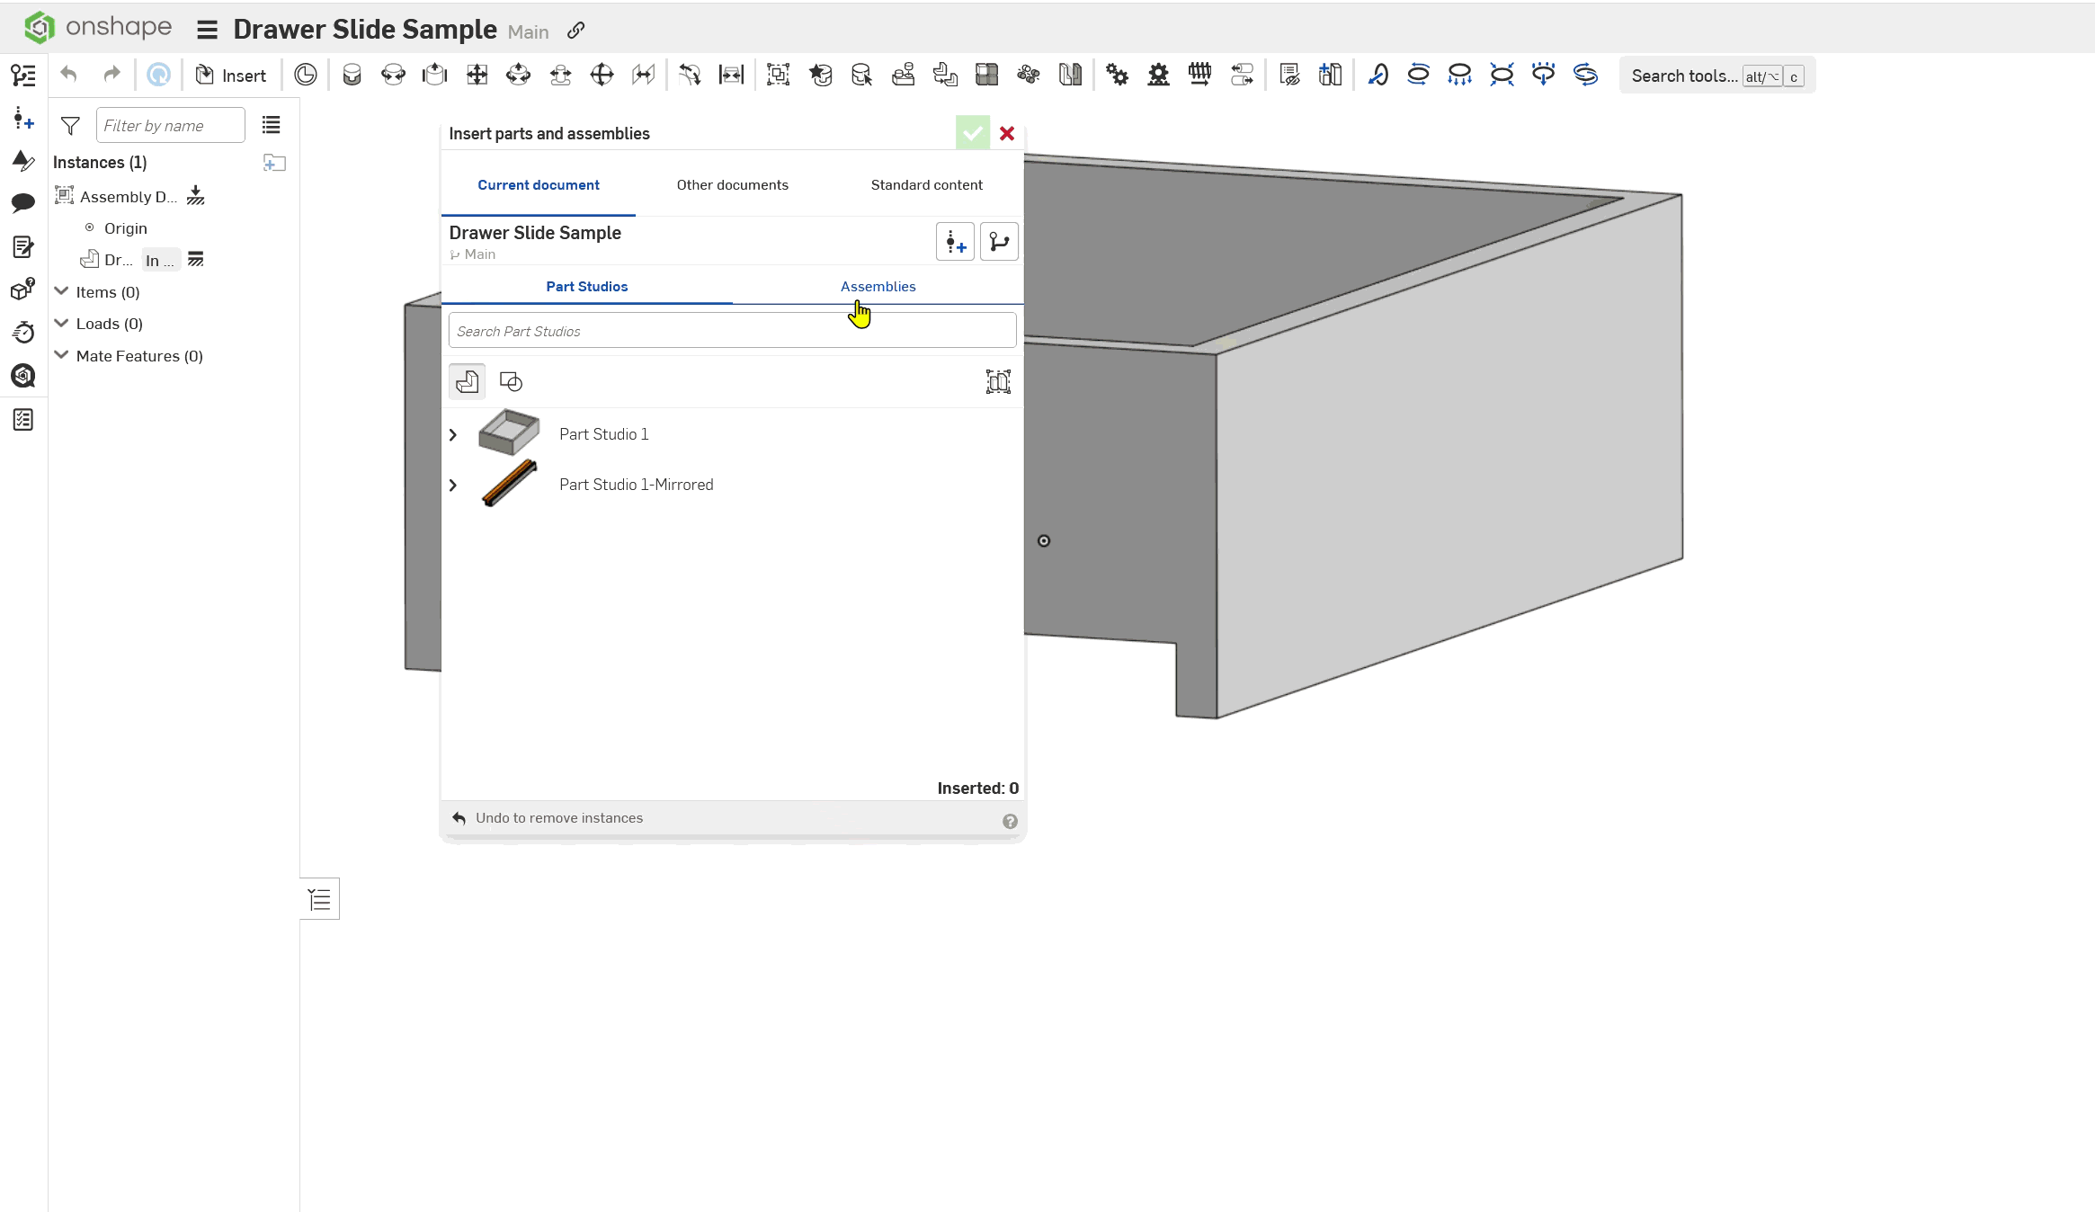Viewport: 2095px width, 1212px height.
Task: Click the Search Part Studios field
Action: (x=731, y=330)
